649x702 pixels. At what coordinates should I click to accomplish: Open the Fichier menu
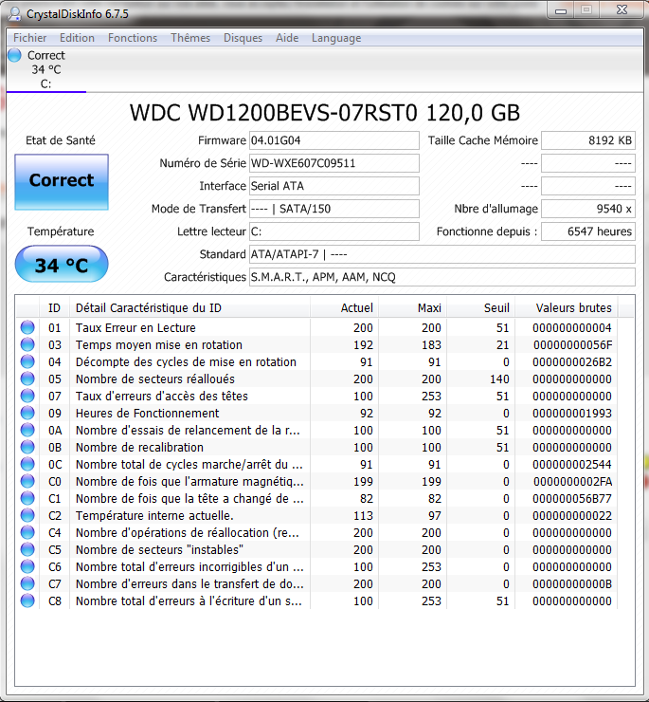[29, 38]
